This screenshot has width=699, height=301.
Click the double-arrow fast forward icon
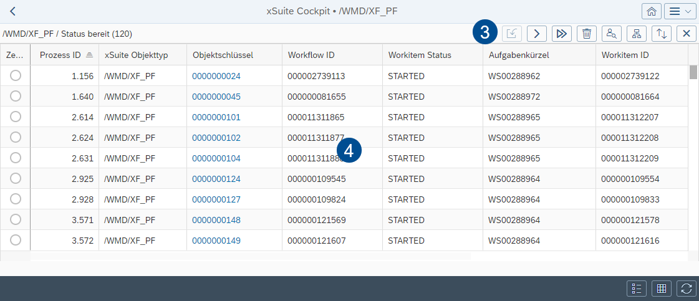[x=562, y=34]
